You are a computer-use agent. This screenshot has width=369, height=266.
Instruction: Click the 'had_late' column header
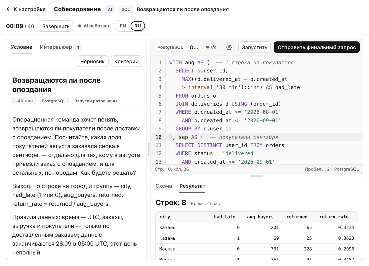click(x=225, y=217)
